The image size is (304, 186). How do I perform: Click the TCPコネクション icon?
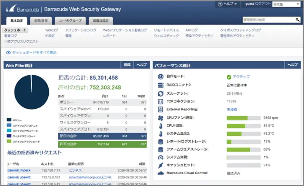click(x=161, y=101)
